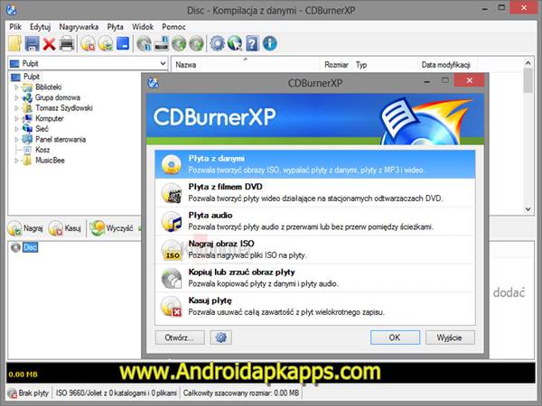
Task: Click the drive information icon in toolbar
Action: click(162, 44)
